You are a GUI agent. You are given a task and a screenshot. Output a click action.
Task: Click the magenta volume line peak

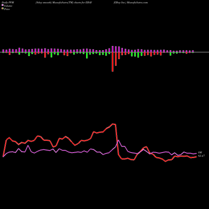(x=118, y=140)
